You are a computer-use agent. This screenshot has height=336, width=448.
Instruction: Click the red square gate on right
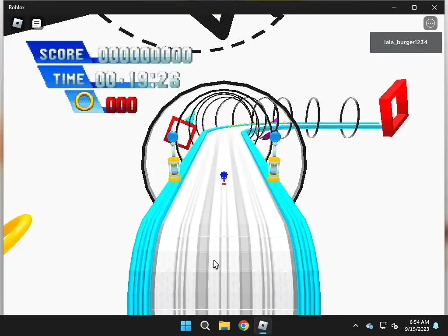point(394,108)
